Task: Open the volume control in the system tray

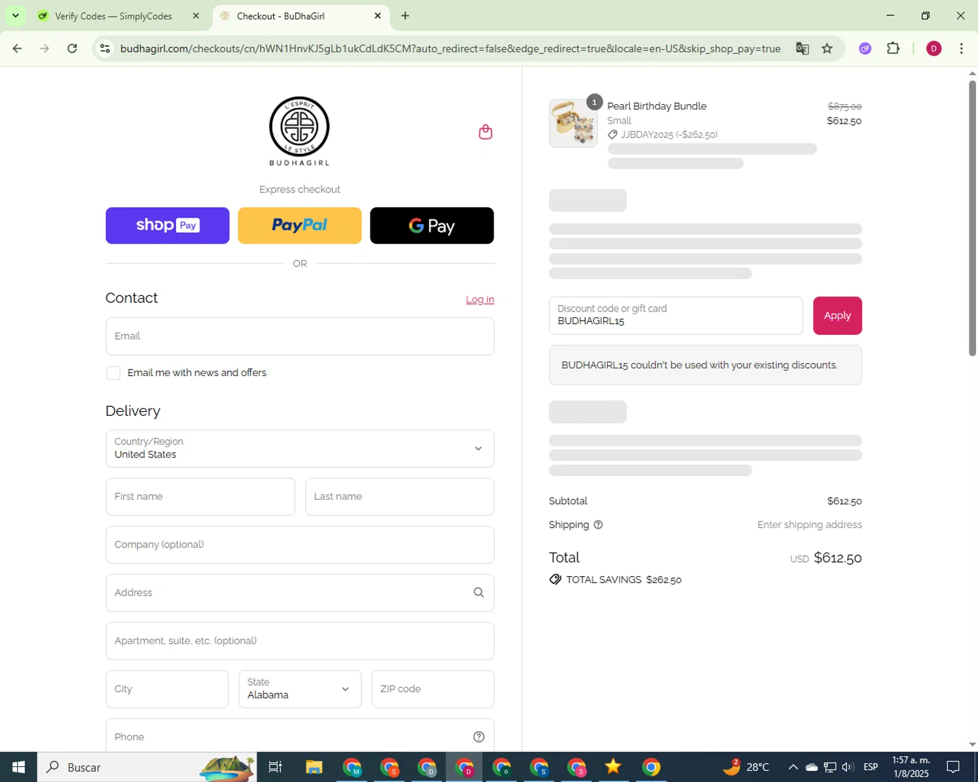Action: (x=848, y=767)
